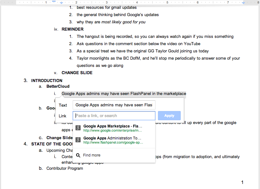Viewport: 260px width, 189px height.
Task: Click the line starting 'The hangout is being recorded'
Action: pyautogui.click(x=155, y=37)
